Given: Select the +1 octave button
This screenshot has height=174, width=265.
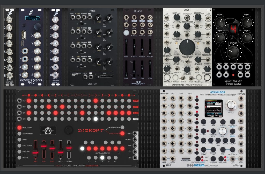Looking at the screenshot, I should click(x=109, y=158).
